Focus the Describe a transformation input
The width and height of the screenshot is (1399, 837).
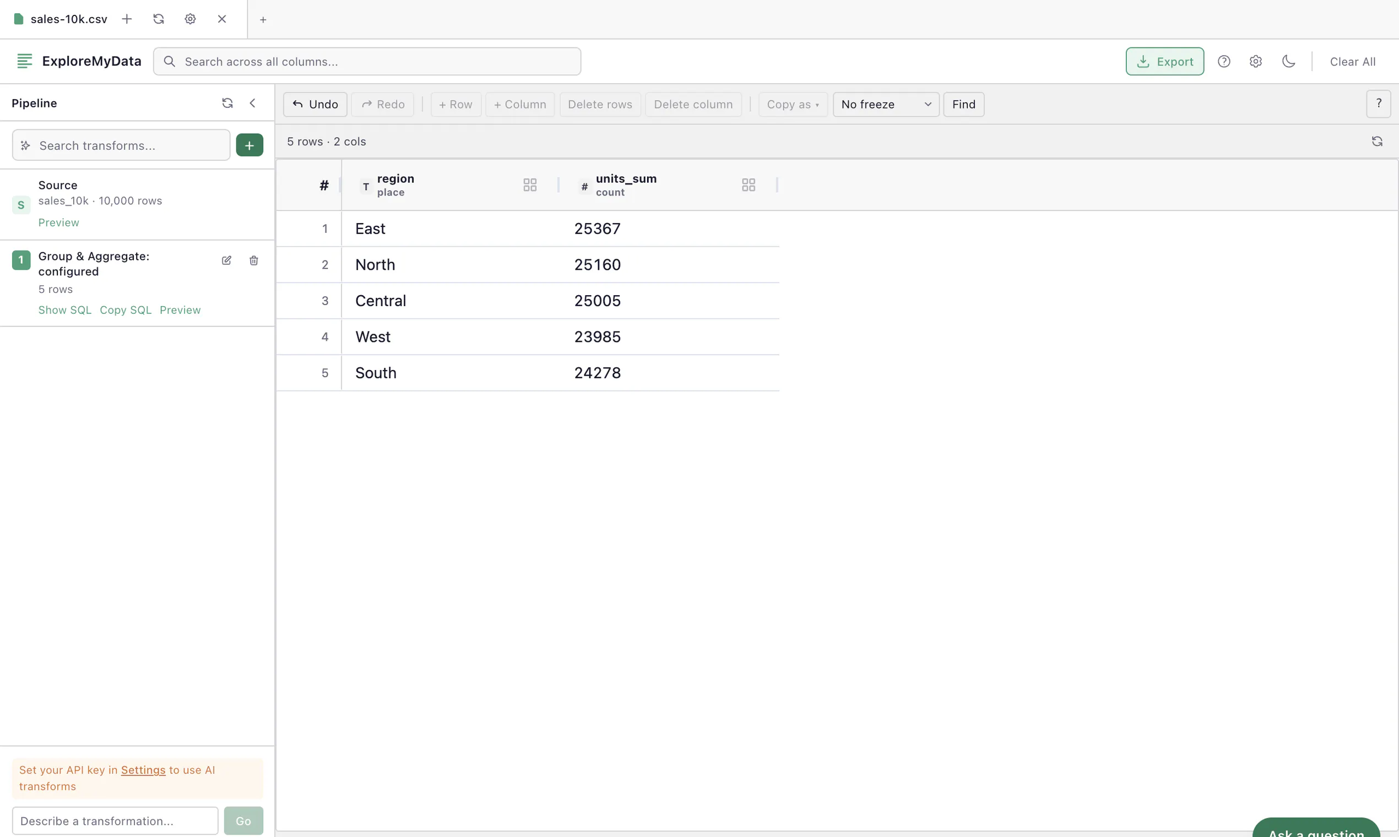[x=115, y=820]
